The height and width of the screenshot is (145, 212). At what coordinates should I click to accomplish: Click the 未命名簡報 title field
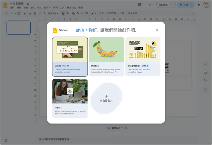[x=17, y=4]
